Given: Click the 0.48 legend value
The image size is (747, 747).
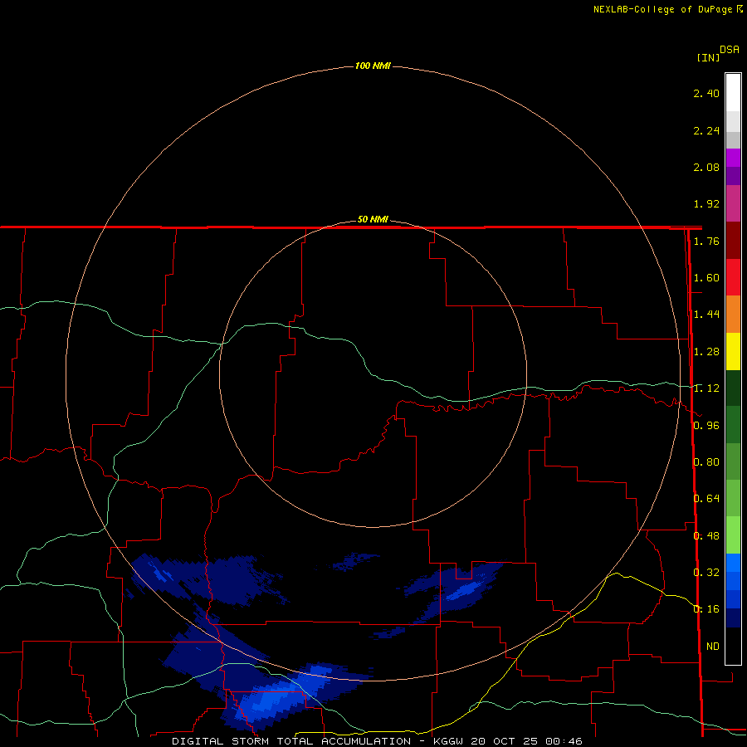Looking at the screenshot, I should (706, 535).
